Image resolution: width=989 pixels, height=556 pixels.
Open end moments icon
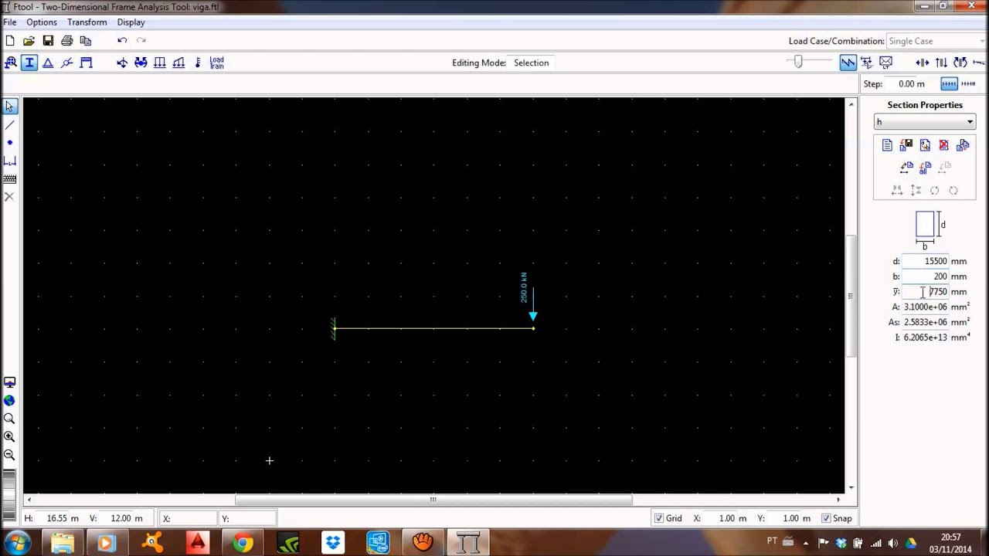point(141,63)
